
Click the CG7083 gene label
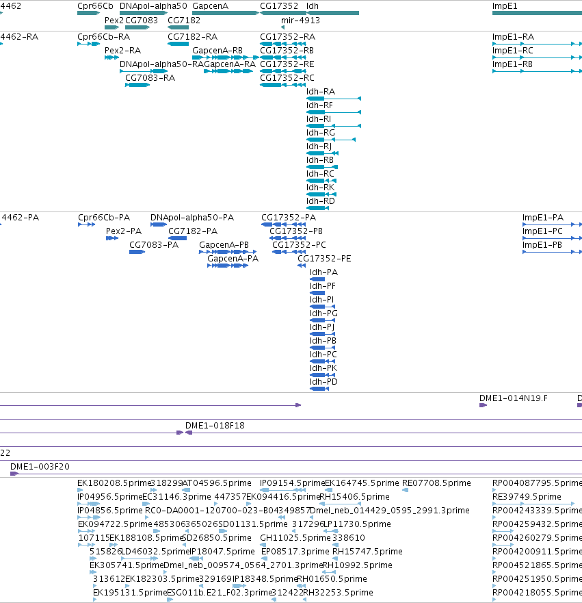pos(142,21)
